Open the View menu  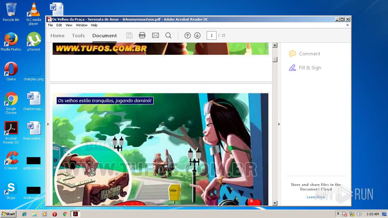(x=69, y=25)
